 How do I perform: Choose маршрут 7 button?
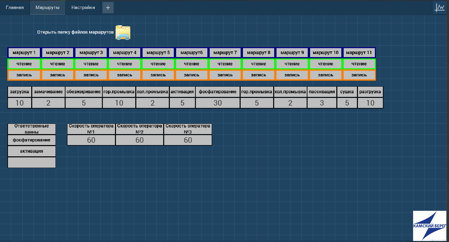tap(225, 52)
